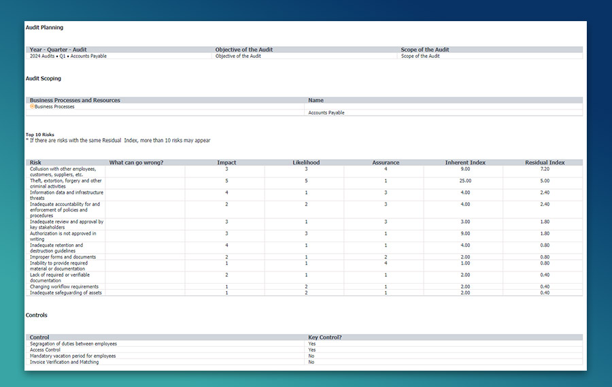Screen dimensions: 612x387
Task: Select risk 'Changing workflow requirements'
Action: coord(65,286)
